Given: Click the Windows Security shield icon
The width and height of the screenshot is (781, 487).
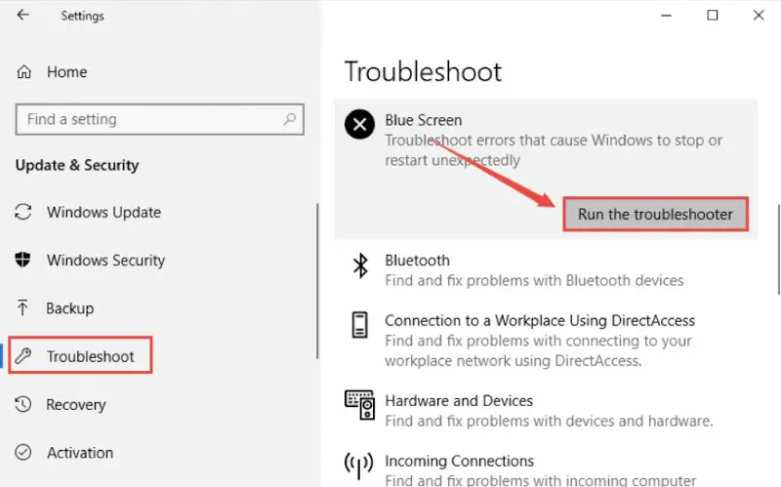Looking at the screenshot, I should click(x=22, y=260).
